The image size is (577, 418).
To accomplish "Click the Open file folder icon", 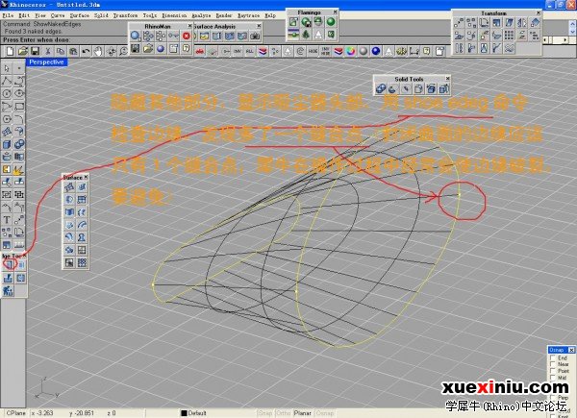I will click(23, 51).
